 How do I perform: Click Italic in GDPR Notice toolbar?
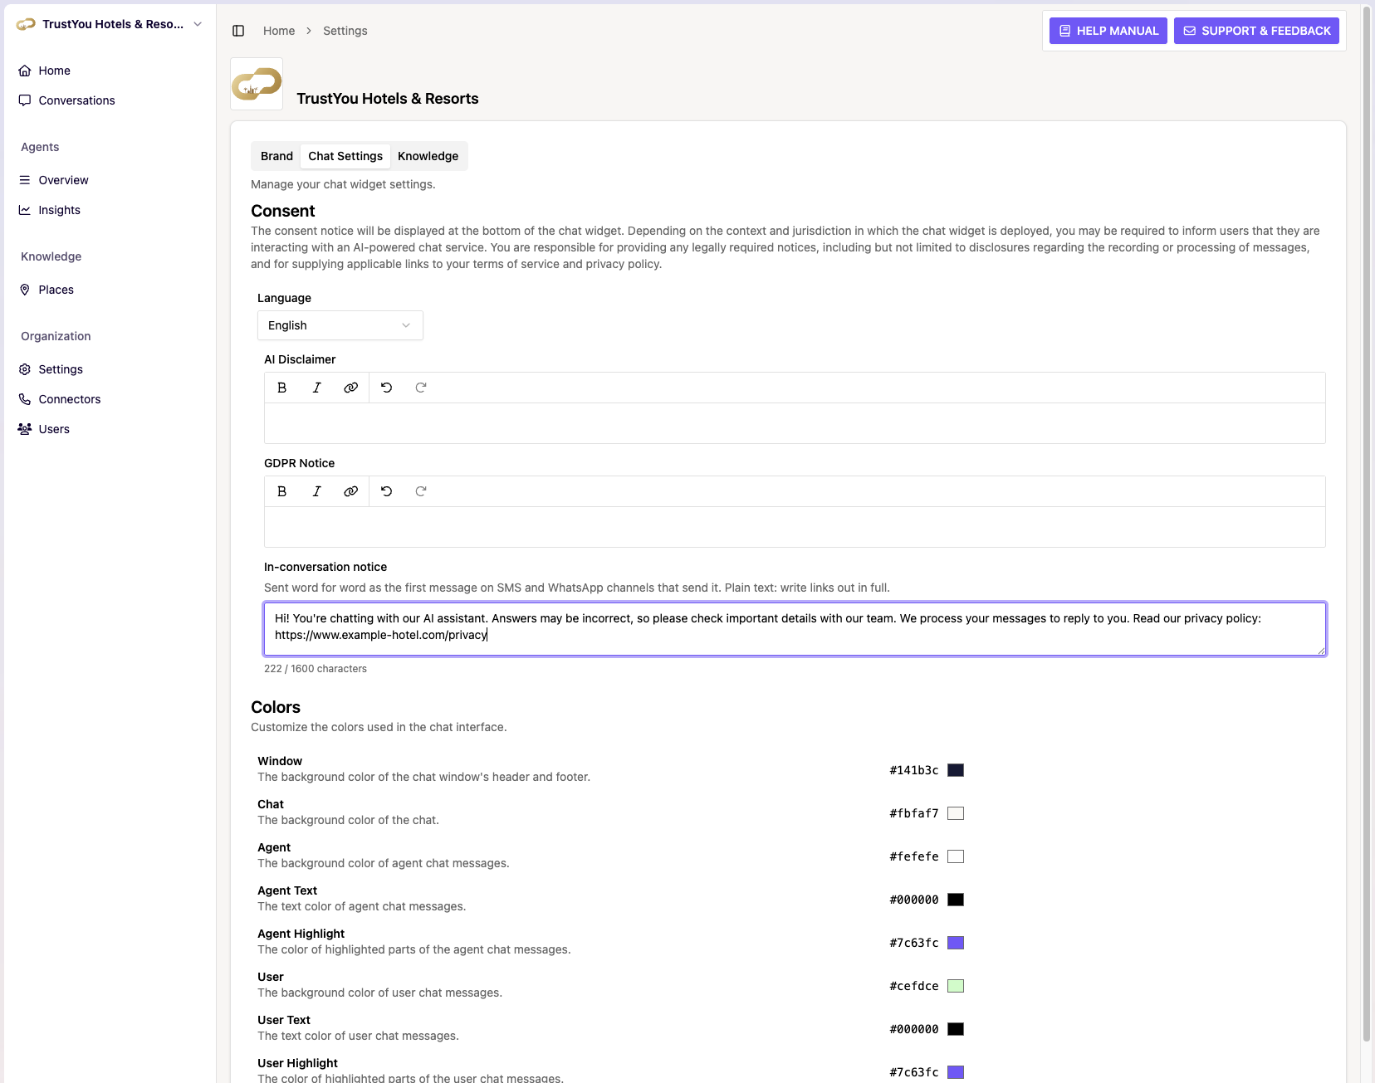point(317,491)
